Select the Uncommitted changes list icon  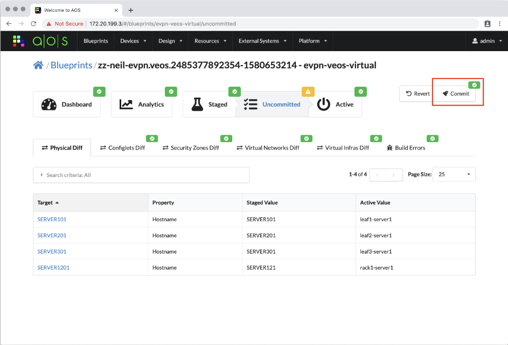pyautogui.click(x=250, y=104)
